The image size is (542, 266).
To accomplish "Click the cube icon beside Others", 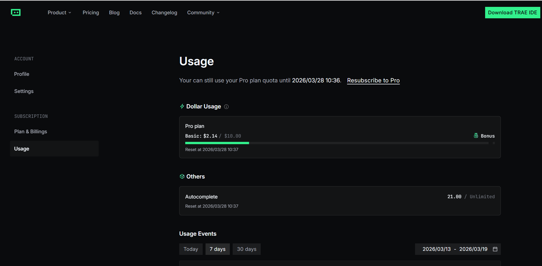I will pyautogui.click(x=182, y=176).
